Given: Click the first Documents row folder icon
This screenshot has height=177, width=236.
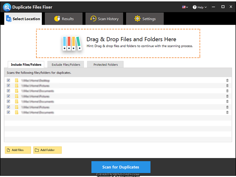Looking at the screenshot, I should pos(17,91).
